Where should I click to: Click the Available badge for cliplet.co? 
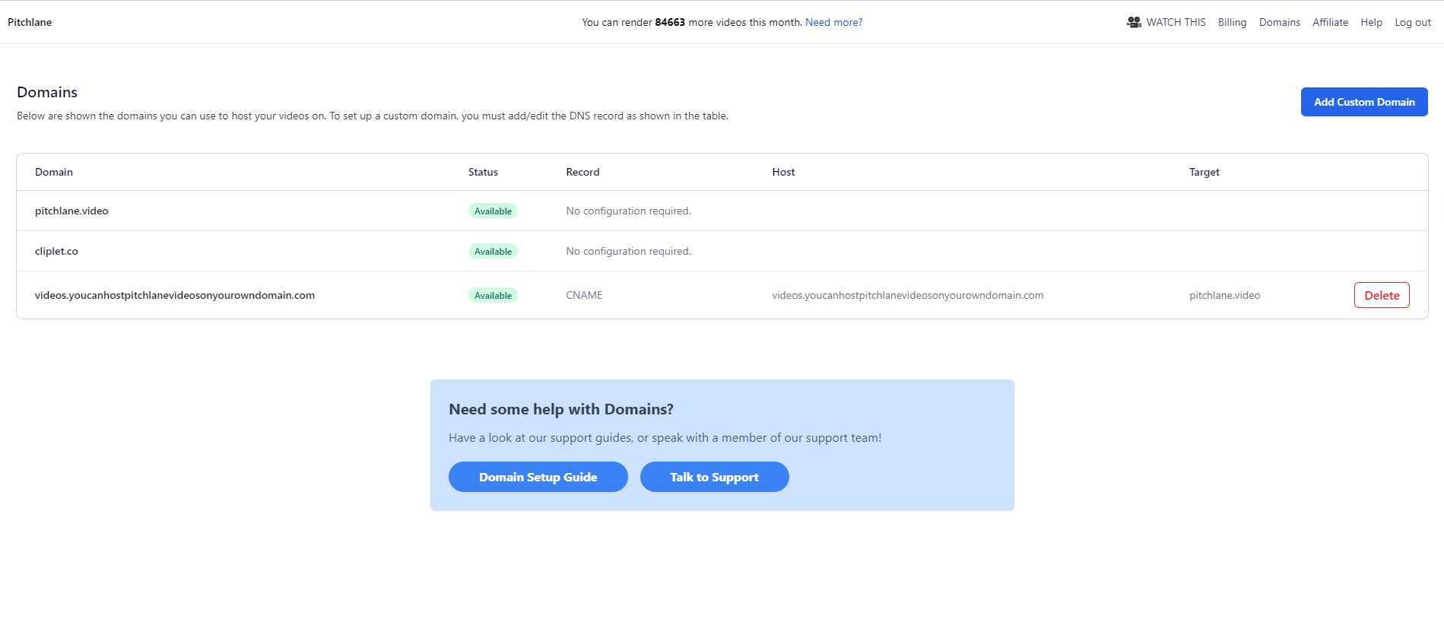tap(493, 251)
